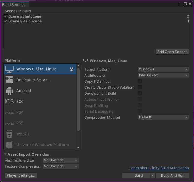Enable Copy PDB files
194x182 pixels.
(x=140, y=81)
